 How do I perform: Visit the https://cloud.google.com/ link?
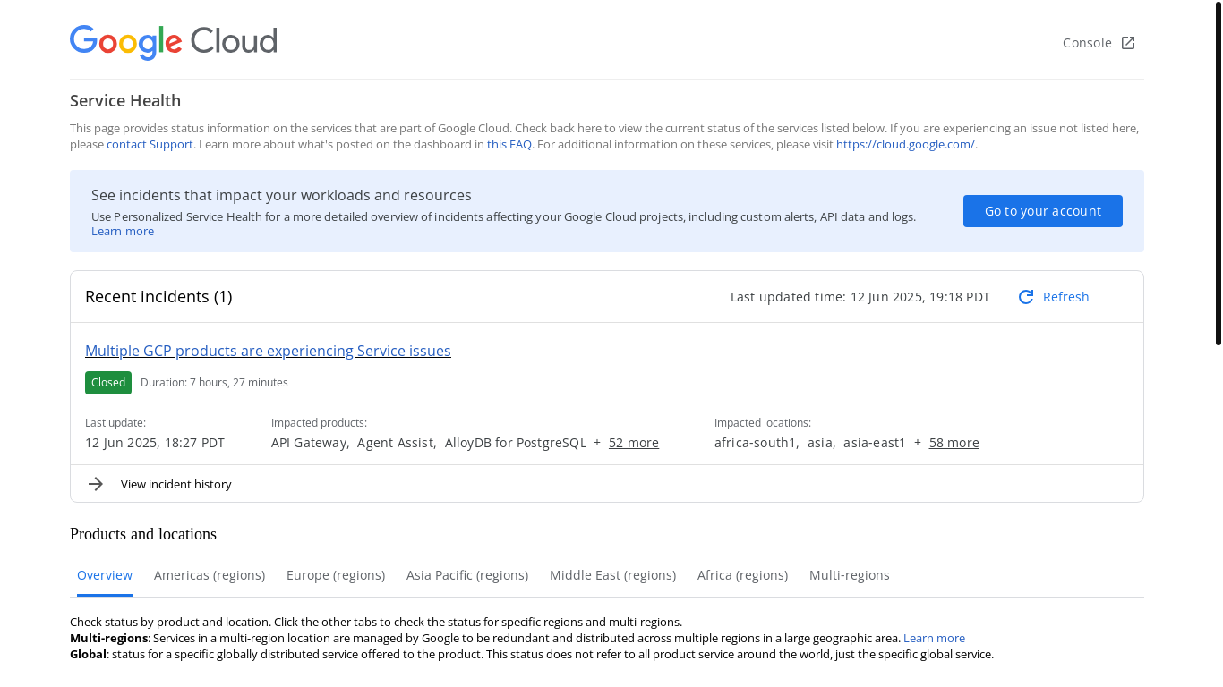(x=905, y=144)
